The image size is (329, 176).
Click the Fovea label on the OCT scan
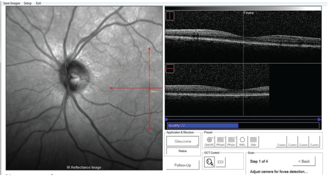(249, 13)
